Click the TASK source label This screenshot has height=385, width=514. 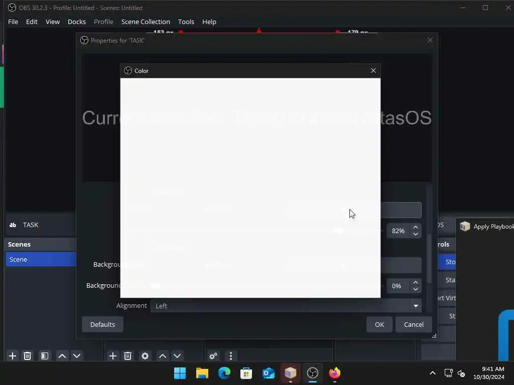pos(31,225)
